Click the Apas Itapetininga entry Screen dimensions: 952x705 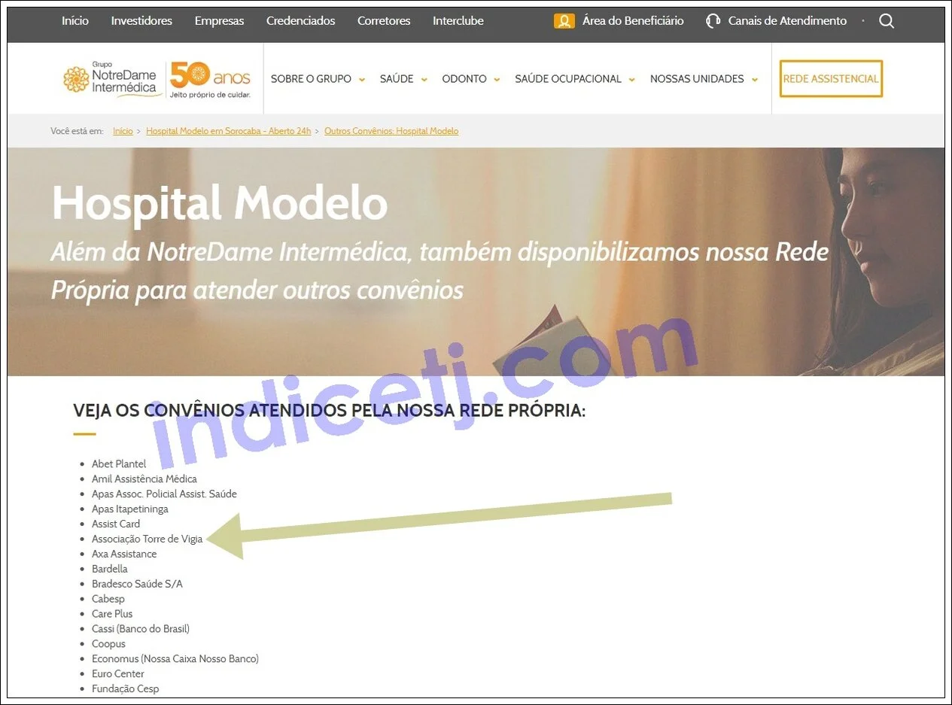click(x=130, y=509)
